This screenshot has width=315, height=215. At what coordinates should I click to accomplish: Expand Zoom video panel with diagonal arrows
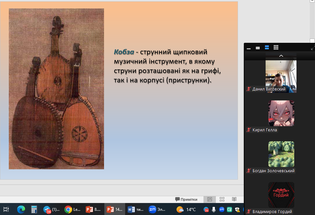coord(312,48)
